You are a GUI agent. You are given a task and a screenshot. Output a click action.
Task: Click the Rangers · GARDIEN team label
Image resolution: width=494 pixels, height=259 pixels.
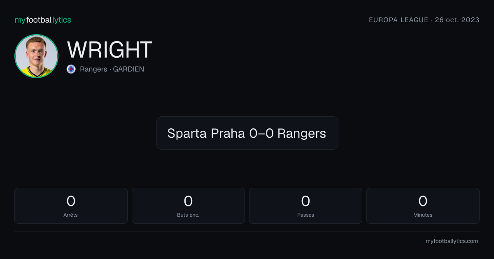[112, 69]
